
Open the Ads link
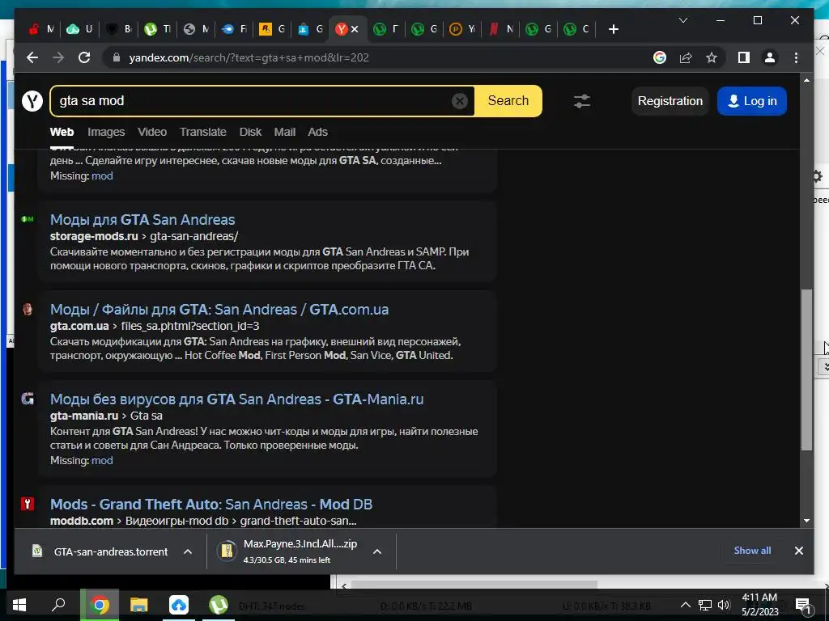pyautogui.click(x=317, y=132)
